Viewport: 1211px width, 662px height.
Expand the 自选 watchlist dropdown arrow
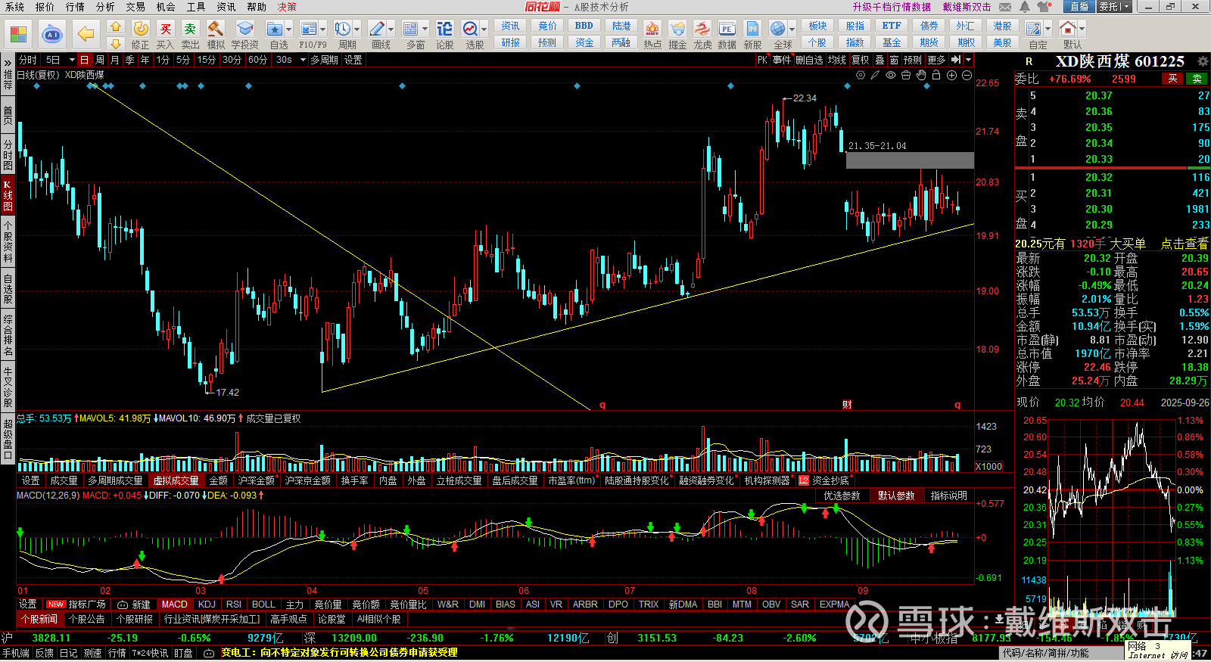(x=288, y=30)
